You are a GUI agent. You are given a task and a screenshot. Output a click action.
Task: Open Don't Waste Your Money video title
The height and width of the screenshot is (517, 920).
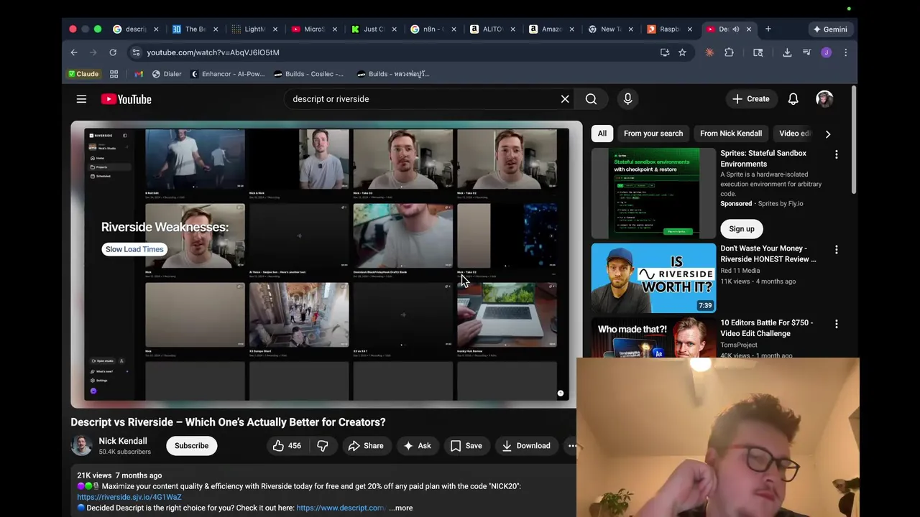point(768,253)
